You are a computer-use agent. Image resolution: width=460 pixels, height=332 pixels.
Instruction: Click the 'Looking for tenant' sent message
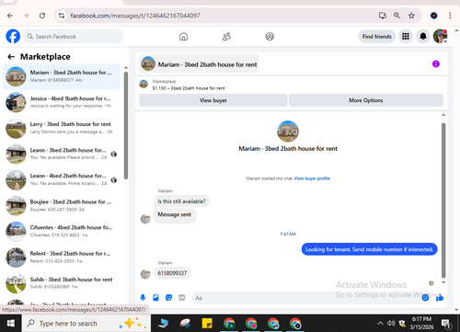coord(369,249)
